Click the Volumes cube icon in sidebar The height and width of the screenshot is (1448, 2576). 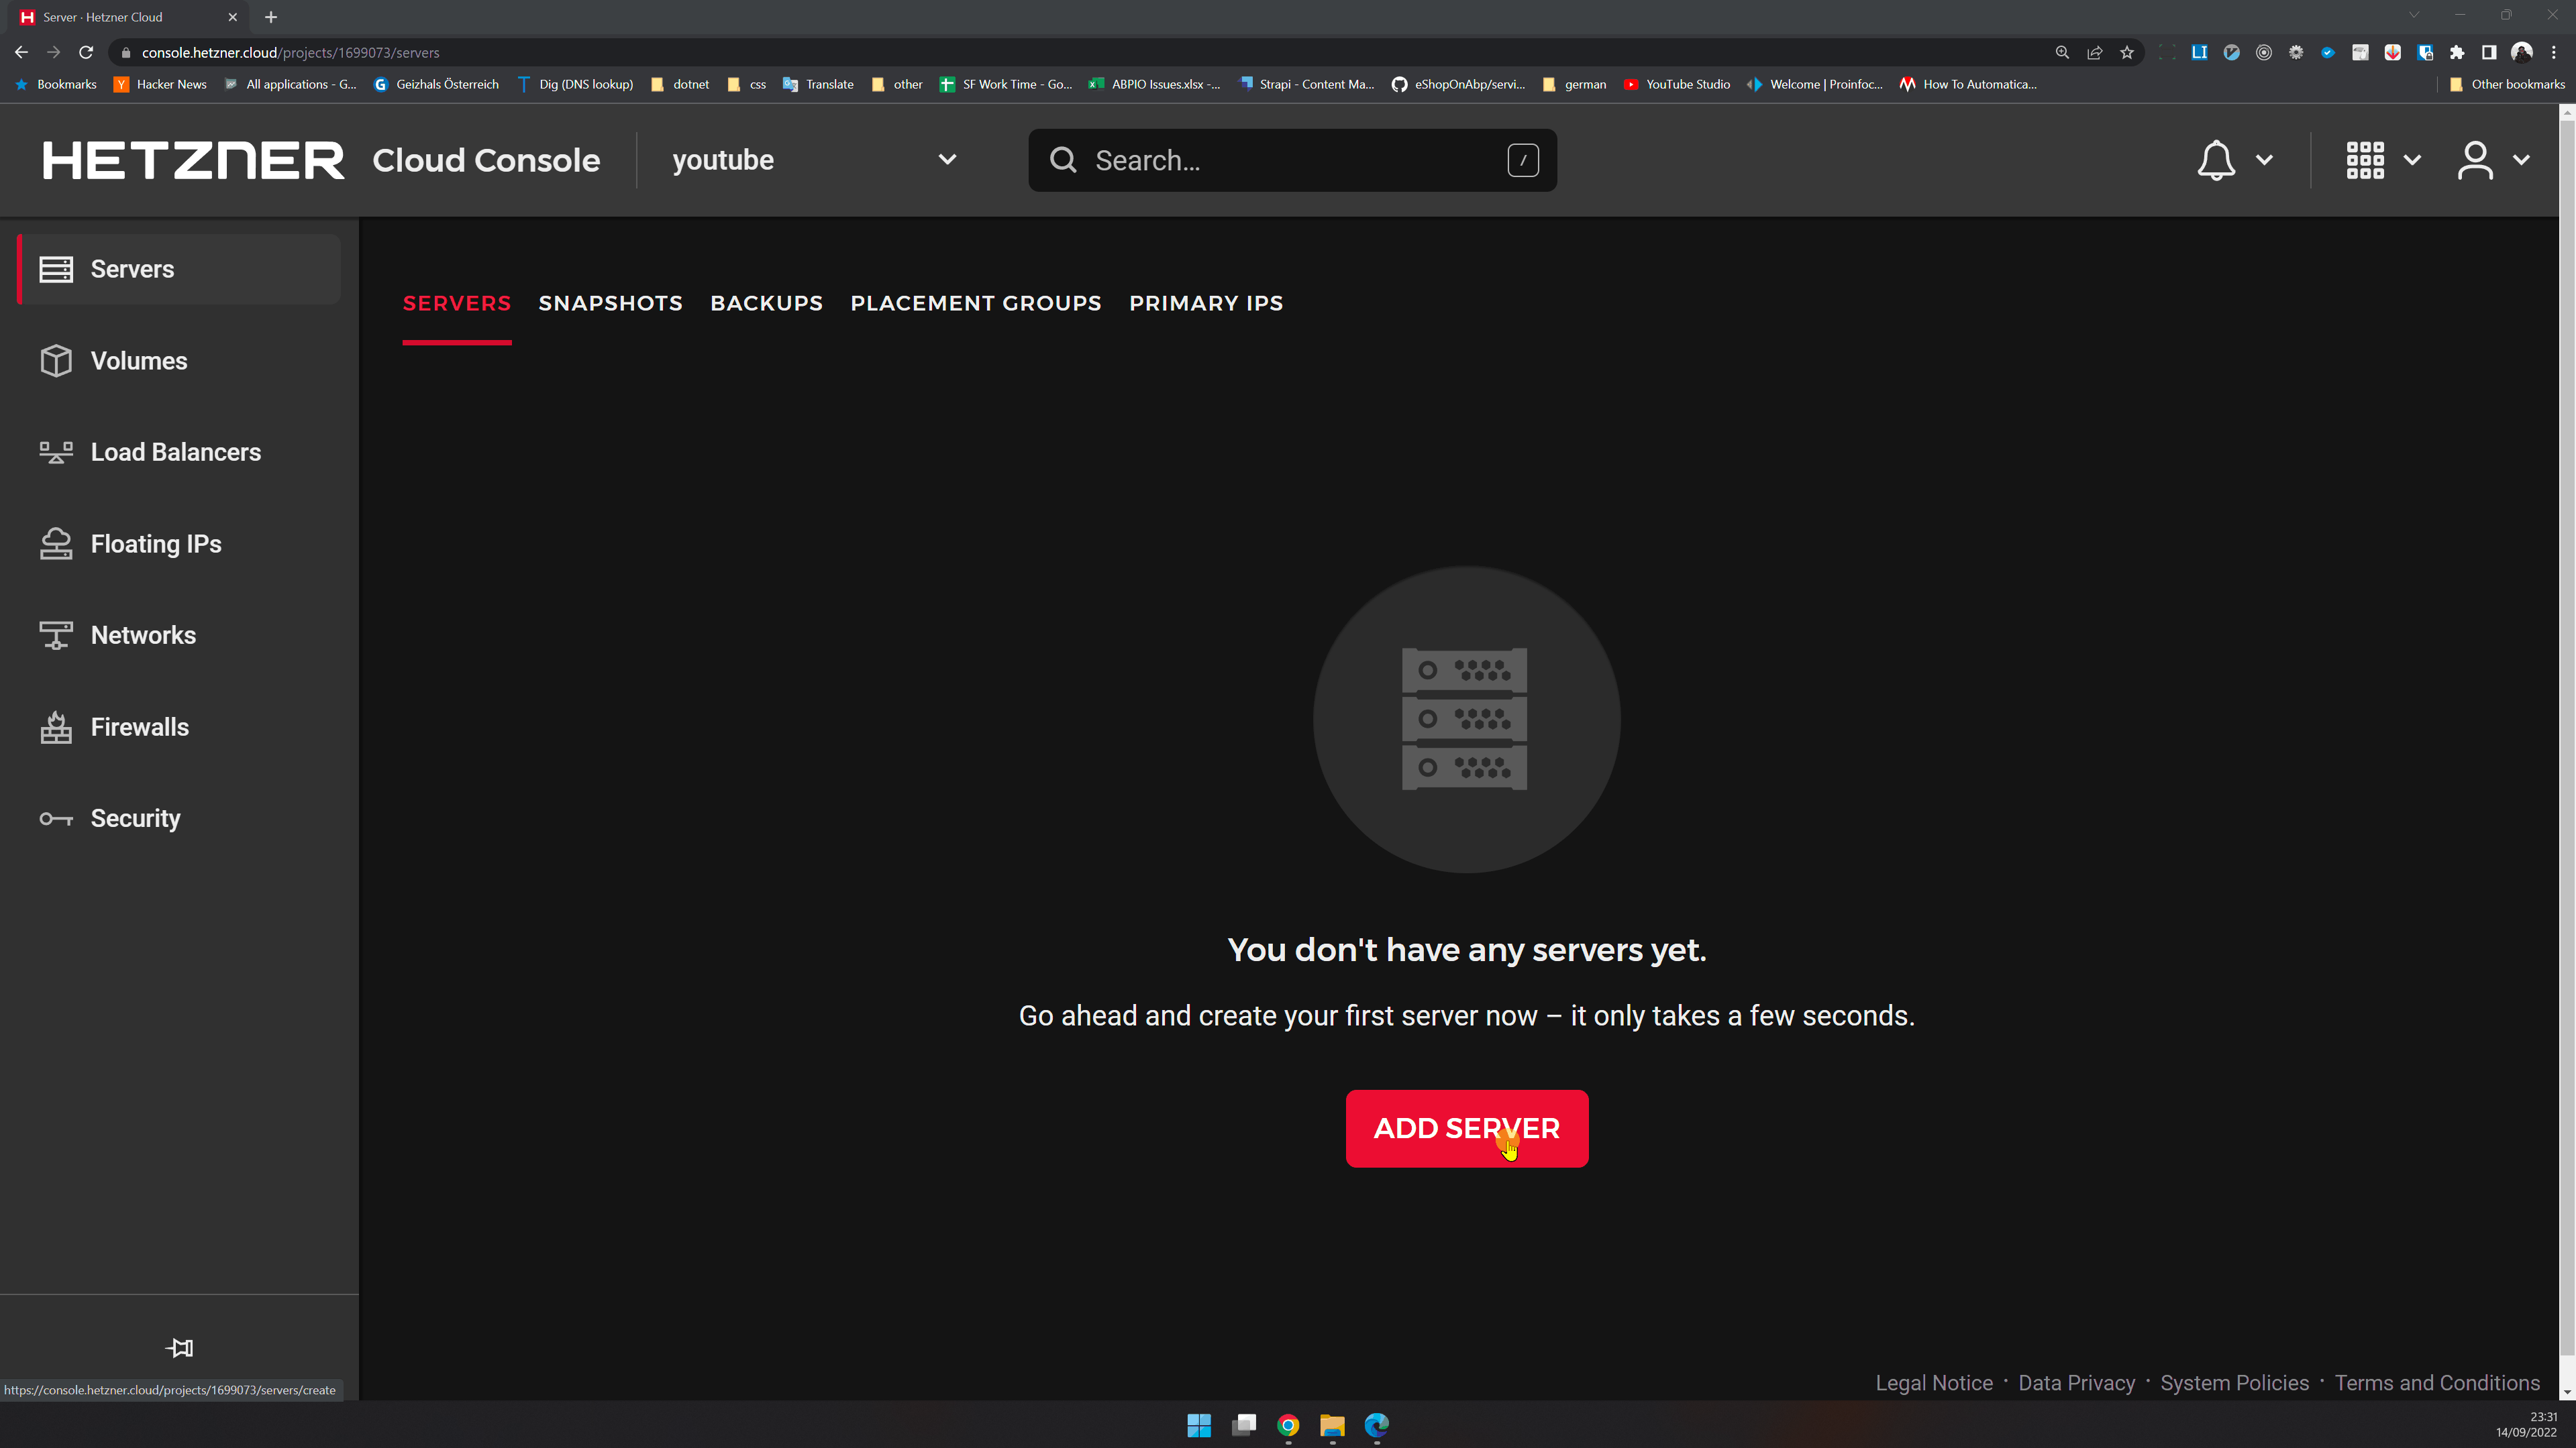point(56,361)
